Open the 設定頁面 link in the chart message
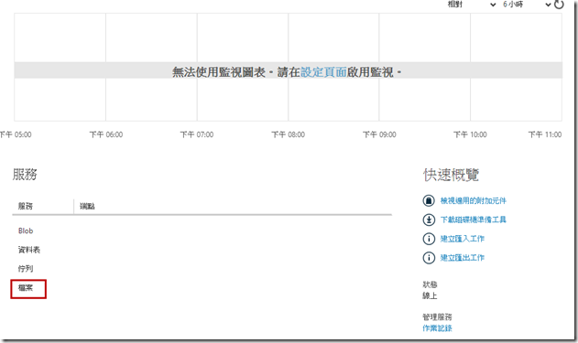 coord(323,72)
